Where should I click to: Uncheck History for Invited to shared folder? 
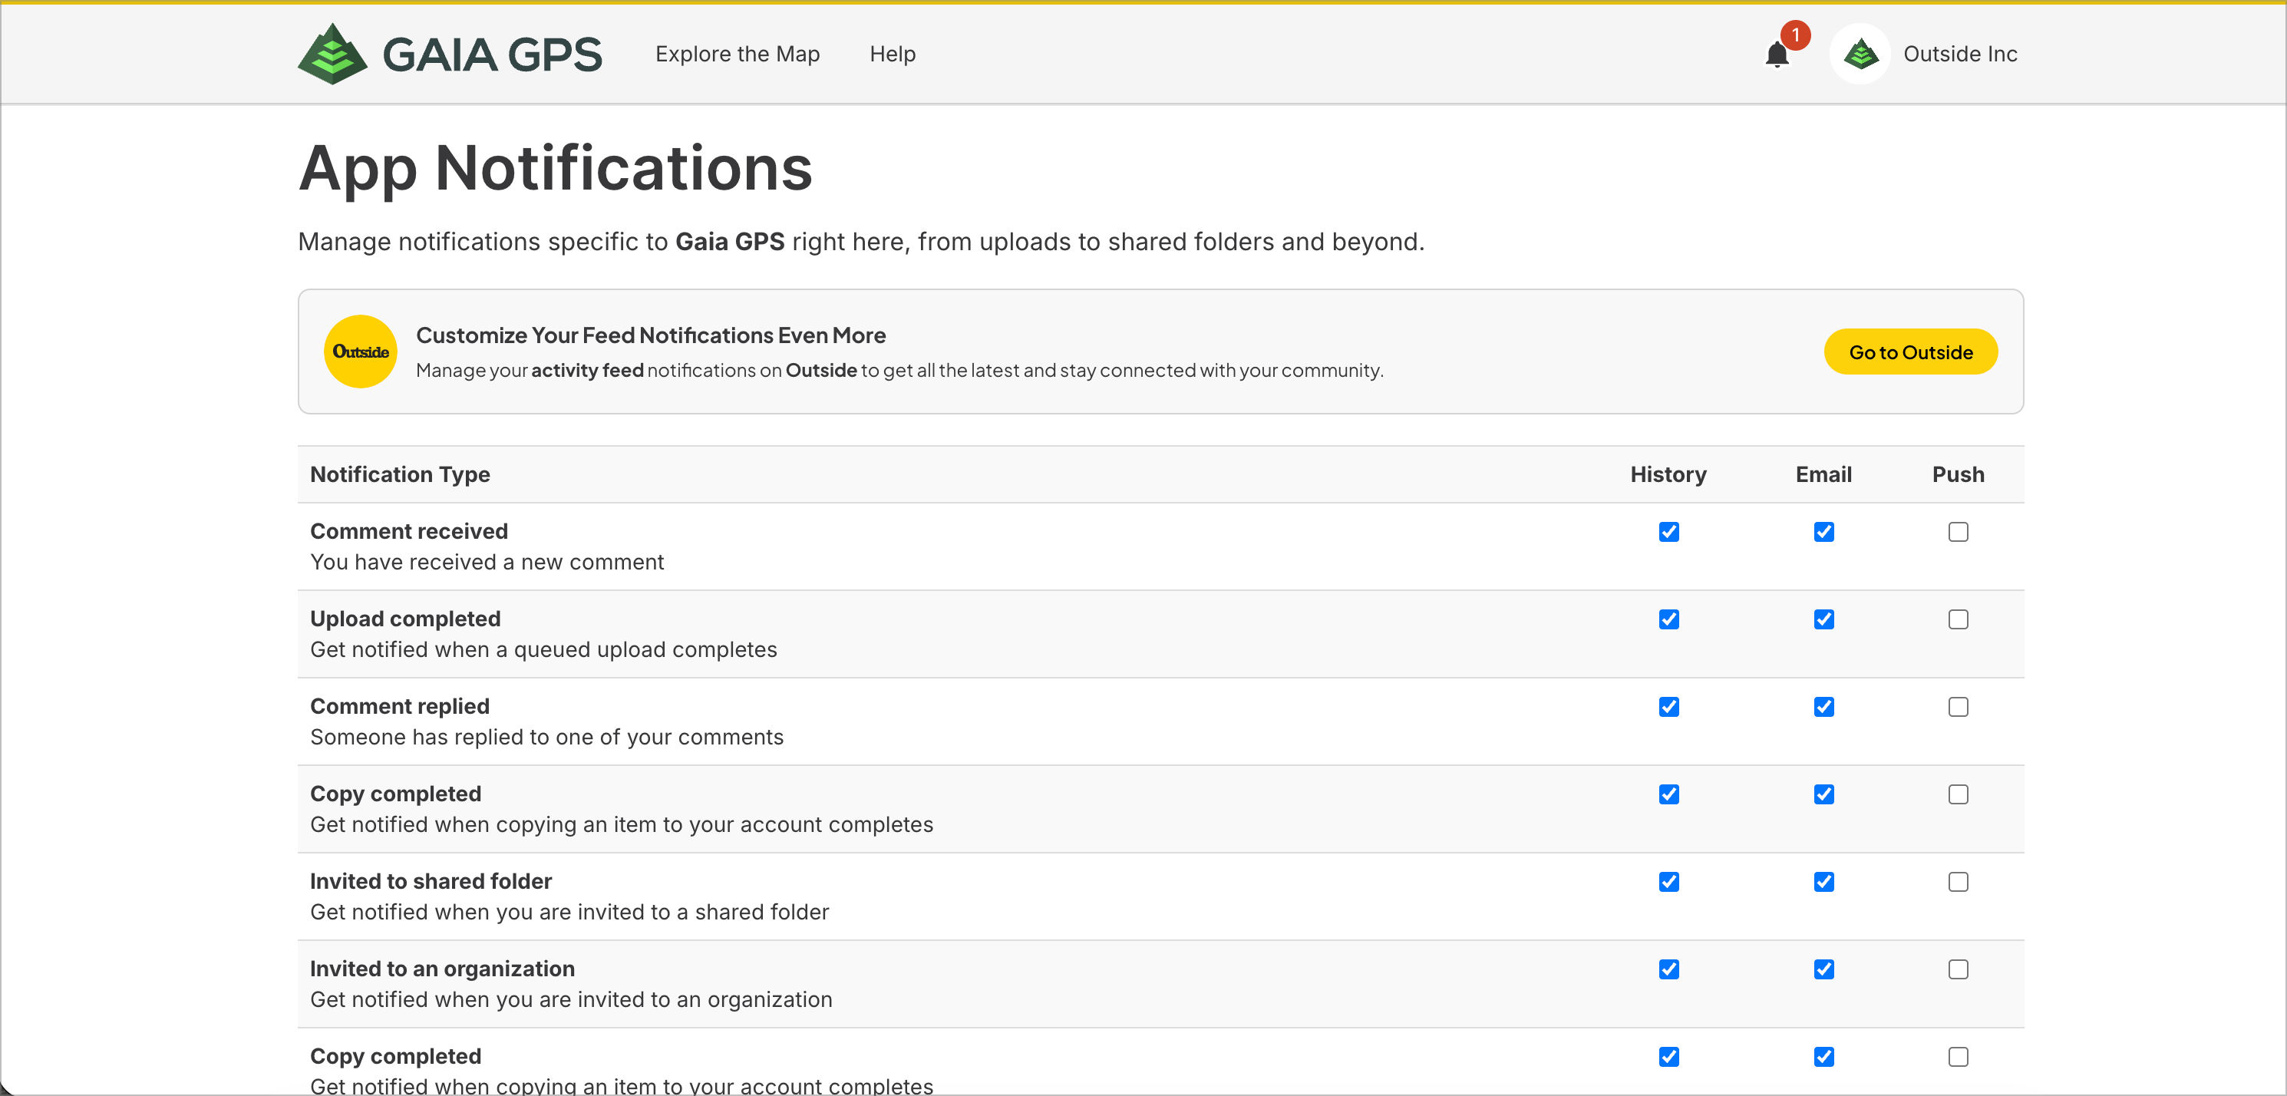(1668, 882)
